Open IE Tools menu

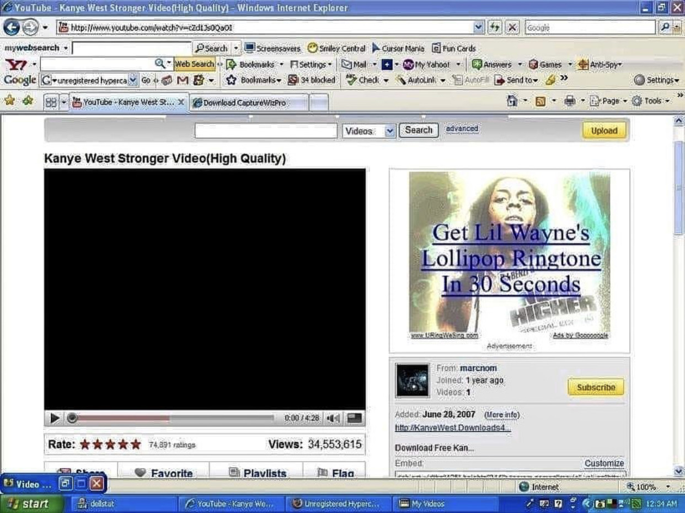651,101
